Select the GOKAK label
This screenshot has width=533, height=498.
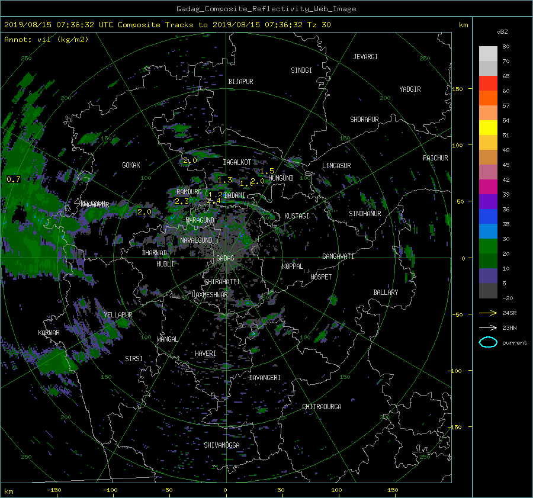131,165
